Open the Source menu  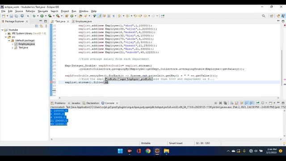[x=19, y=11]
